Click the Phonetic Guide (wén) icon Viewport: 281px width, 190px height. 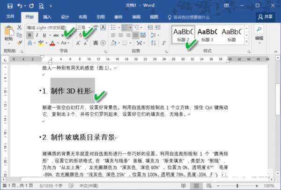tap(96, 28)
